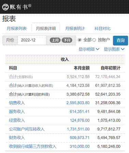129x153 pixels.
Task: Open the 月报表统计 tab
Action: [75, 28]
